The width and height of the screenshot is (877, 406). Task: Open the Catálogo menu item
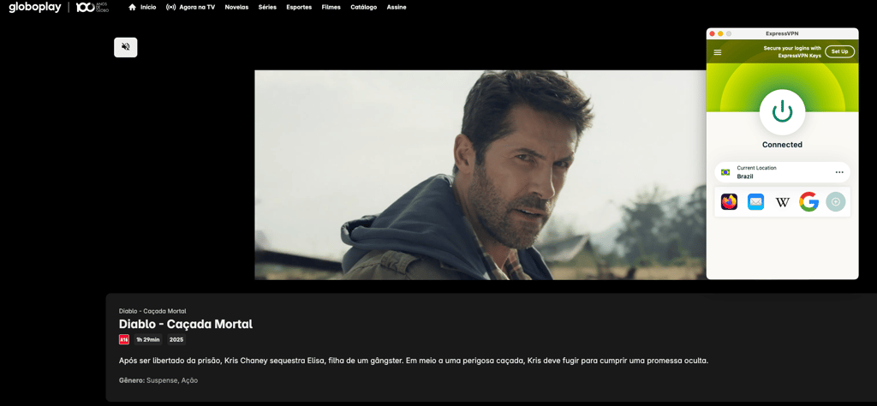pos(363,7)
